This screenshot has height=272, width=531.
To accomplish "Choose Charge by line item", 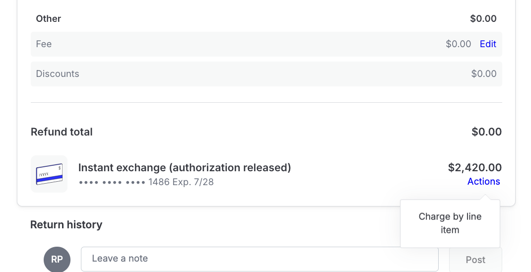I will tap(450, 223).
